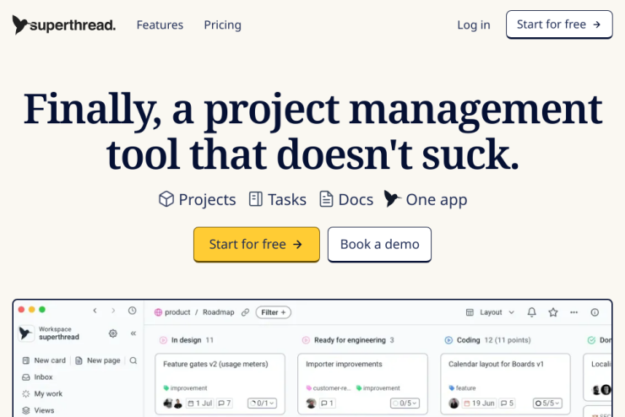Click the forward navigation arrow in app
The height and width of the screenshot is (417, 625).
pos(113,311)
